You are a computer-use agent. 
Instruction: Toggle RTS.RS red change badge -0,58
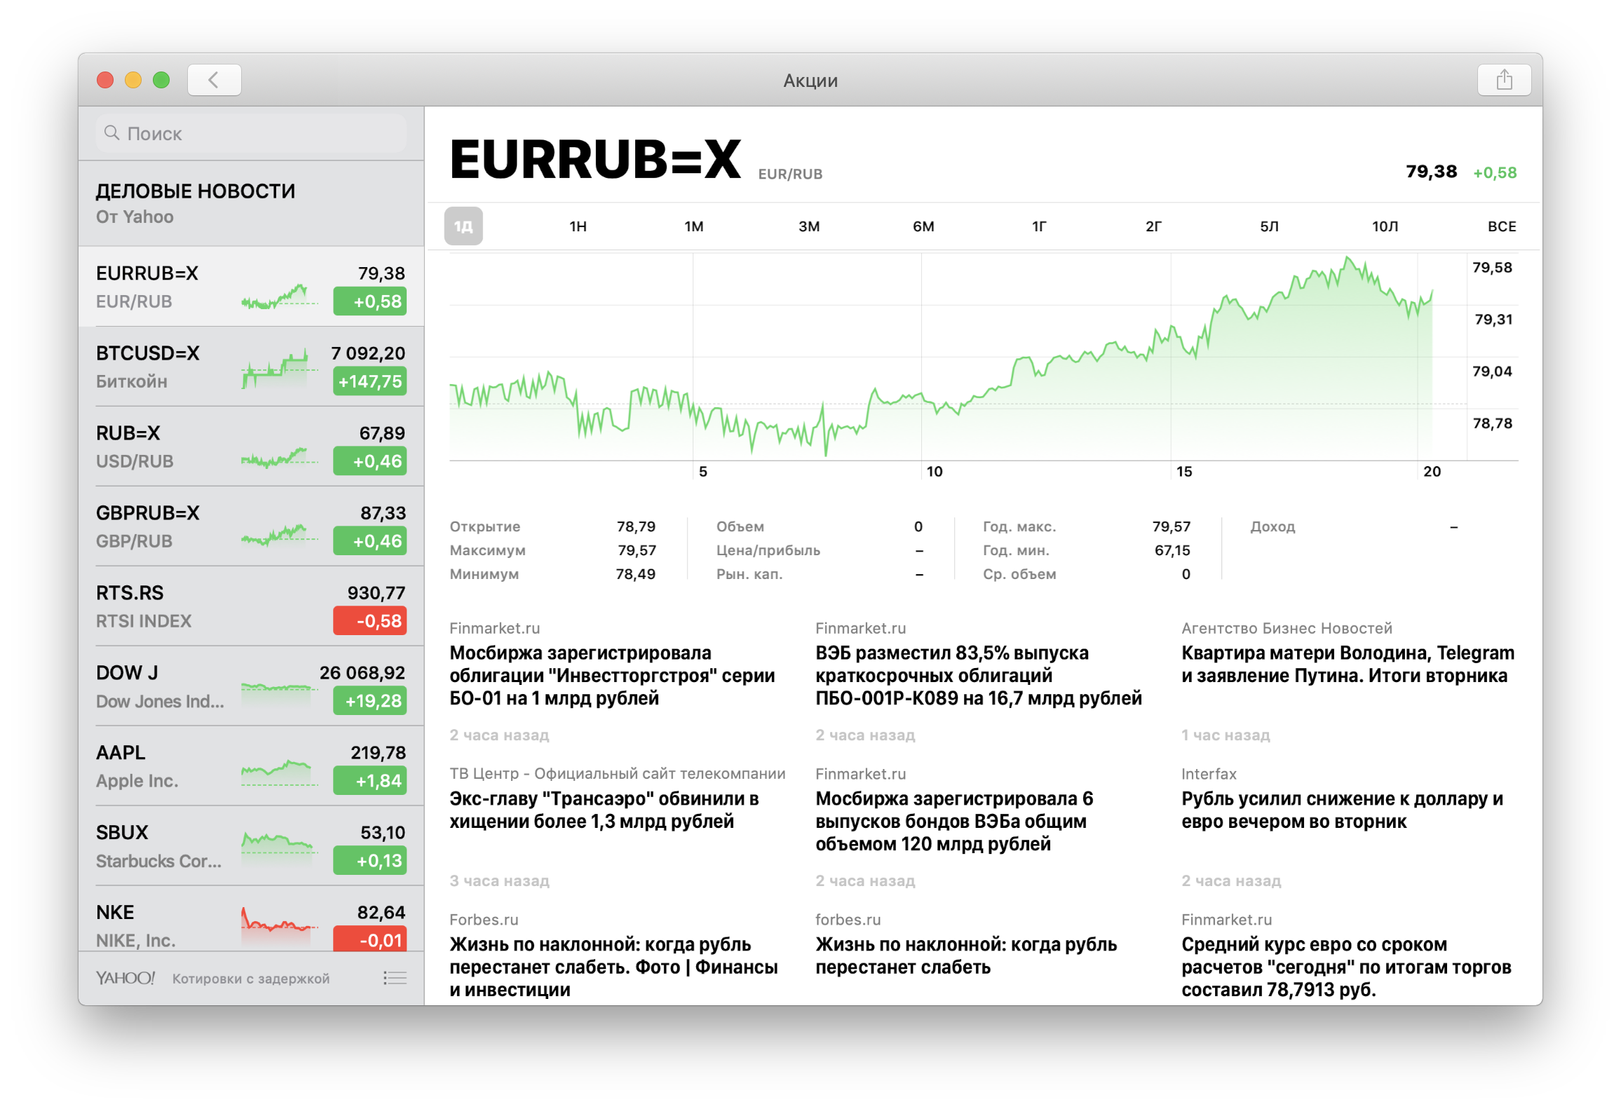point(369,621)
